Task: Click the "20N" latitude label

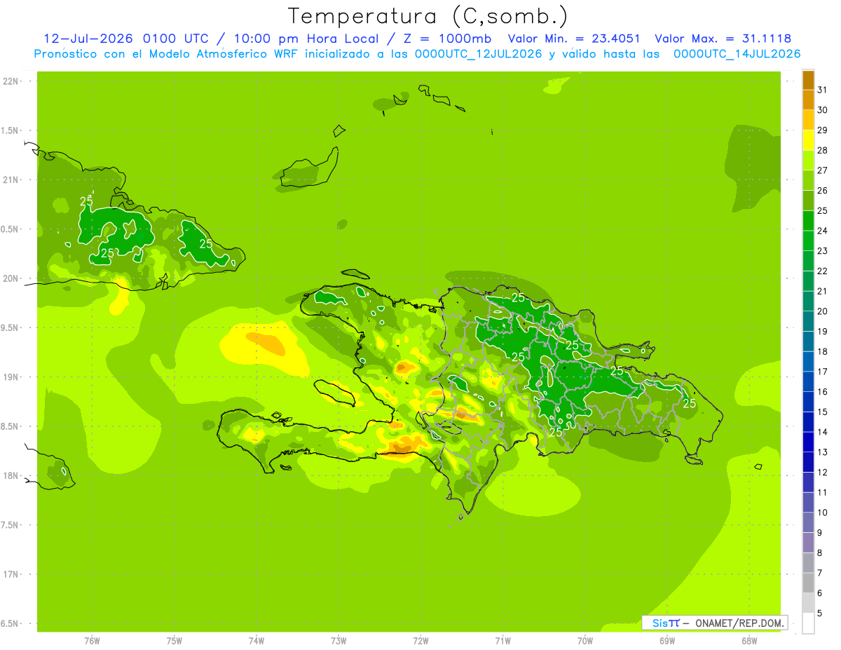Action: [x=11, y=278]
